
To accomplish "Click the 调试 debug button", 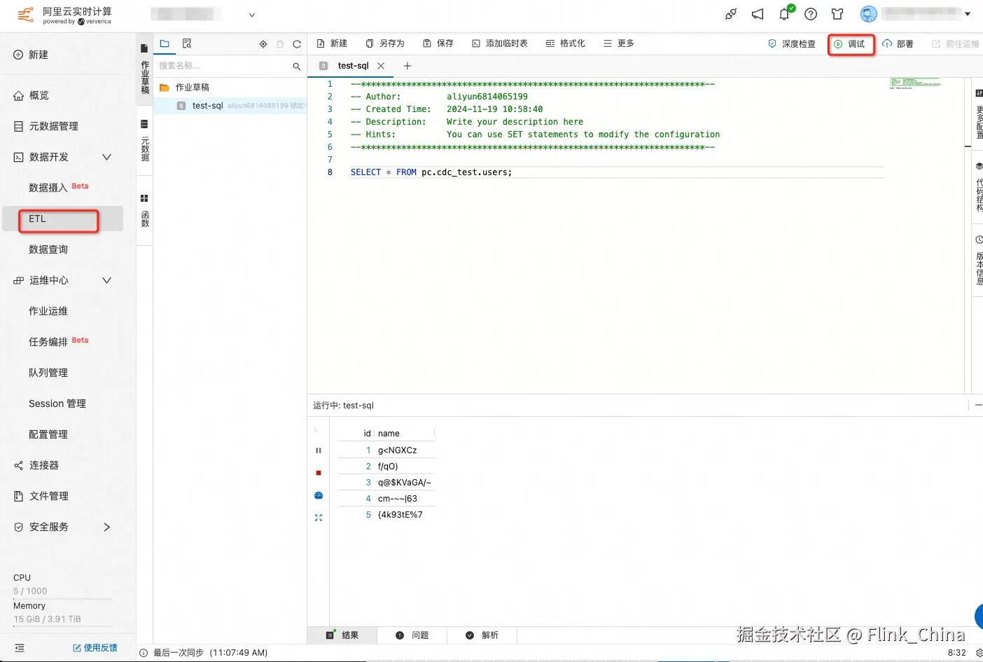I will [850, 44].
